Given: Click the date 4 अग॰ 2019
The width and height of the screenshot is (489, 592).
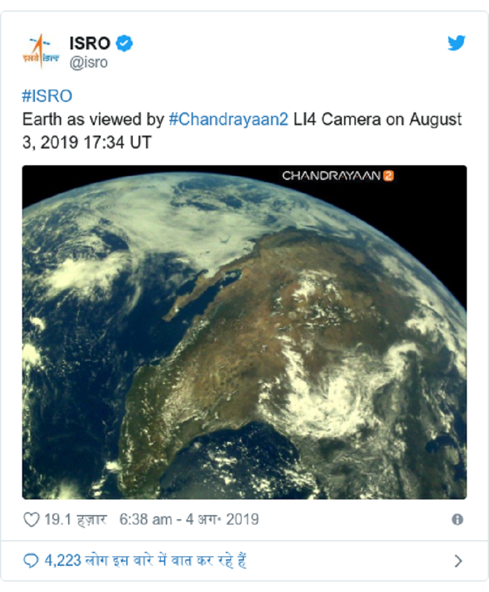Looking at the screenshot, I should (222, 519).
